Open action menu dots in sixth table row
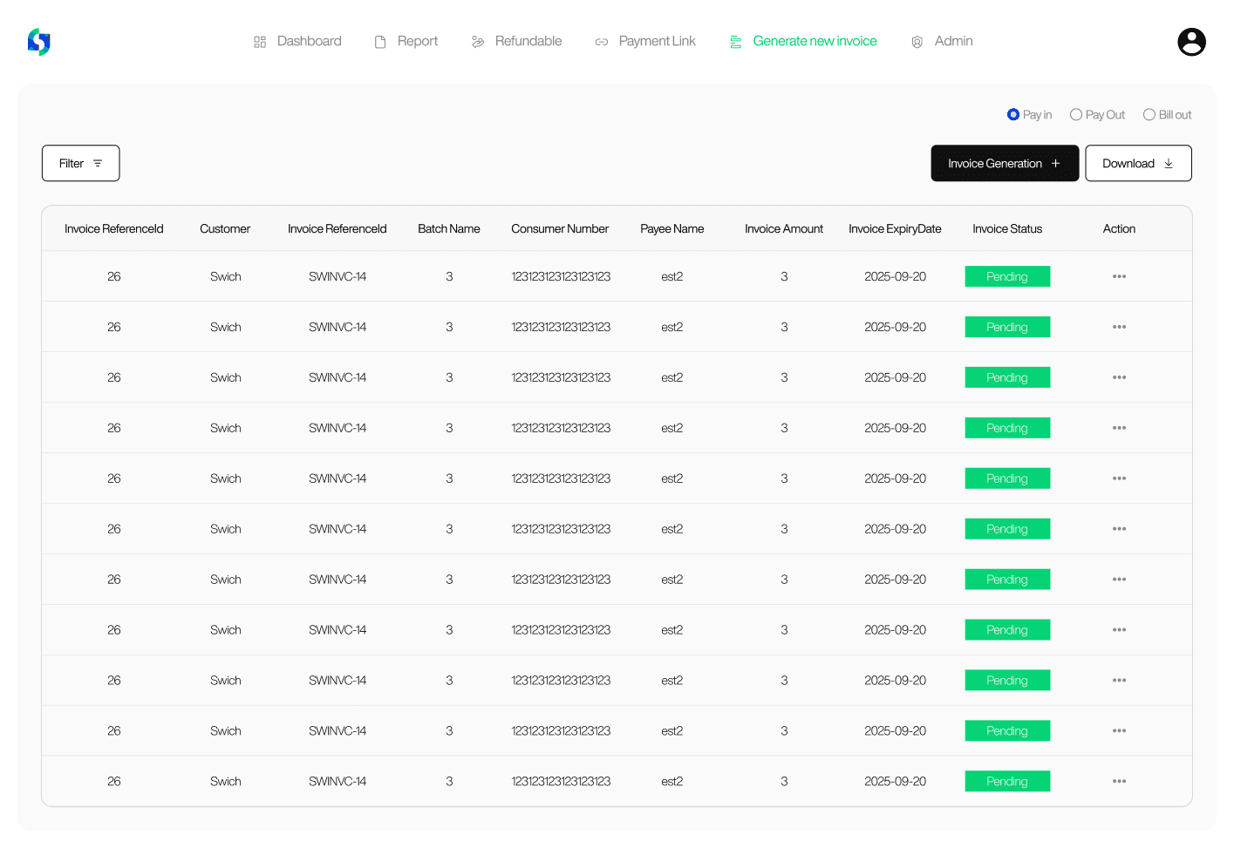This screenshot has width=1234, height=855. pos(1119,529)
